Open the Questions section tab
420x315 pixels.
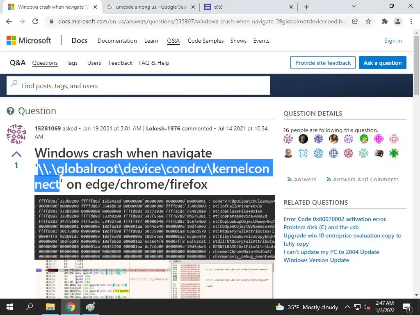45,63
